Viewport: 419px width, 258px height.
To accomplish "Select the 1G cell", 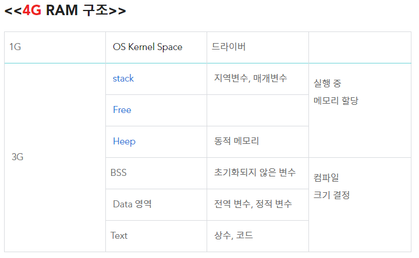I will pos(55,47).
